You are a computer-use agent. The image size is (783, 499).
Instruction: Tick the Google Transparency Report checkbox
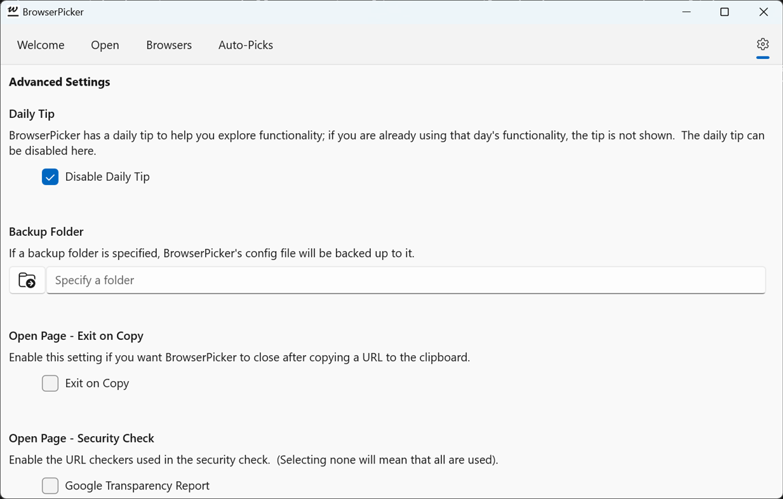pos(50,486)
